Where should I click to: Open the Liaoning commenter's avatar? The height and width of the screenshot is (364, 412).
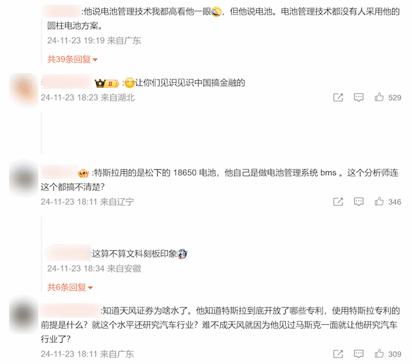[x=24, y=178]
